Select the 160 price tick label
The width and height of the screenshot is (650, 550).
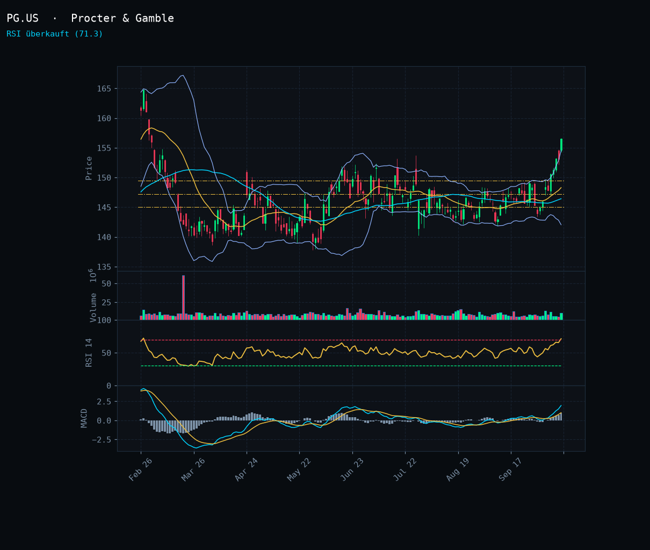tap(104, 118)
